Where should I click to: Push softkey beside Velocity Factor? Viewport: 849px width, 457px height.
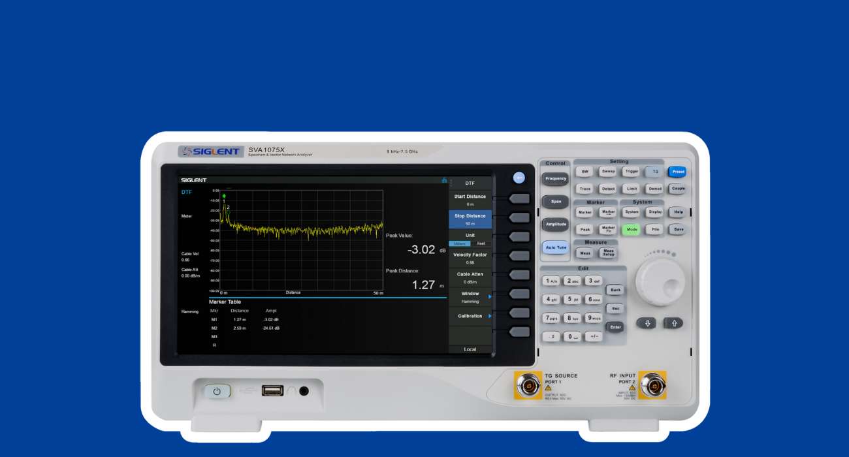(519, 256)
